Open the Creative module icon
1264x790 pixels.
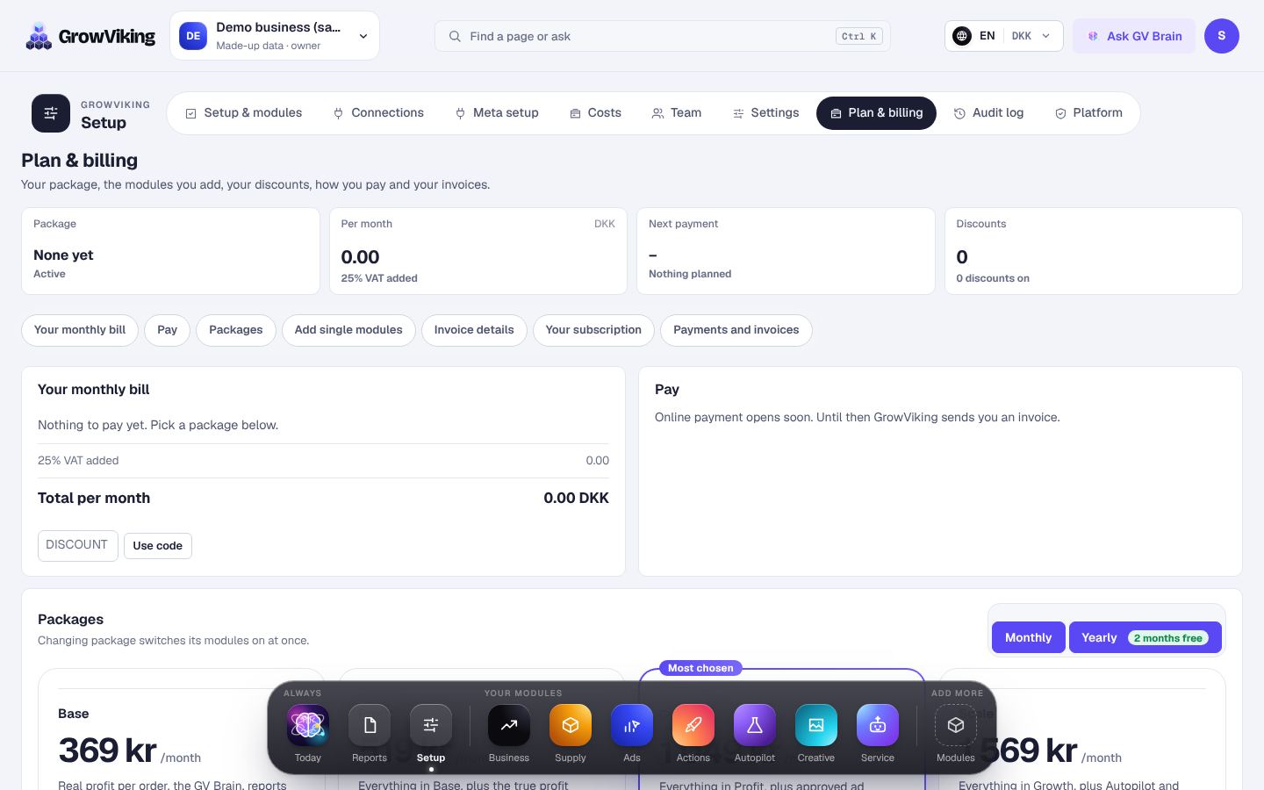pos(816,725)
